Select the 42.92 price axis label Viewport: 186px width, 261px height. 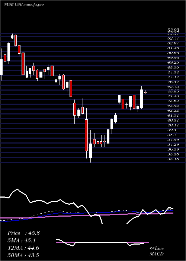click(173, 106)
